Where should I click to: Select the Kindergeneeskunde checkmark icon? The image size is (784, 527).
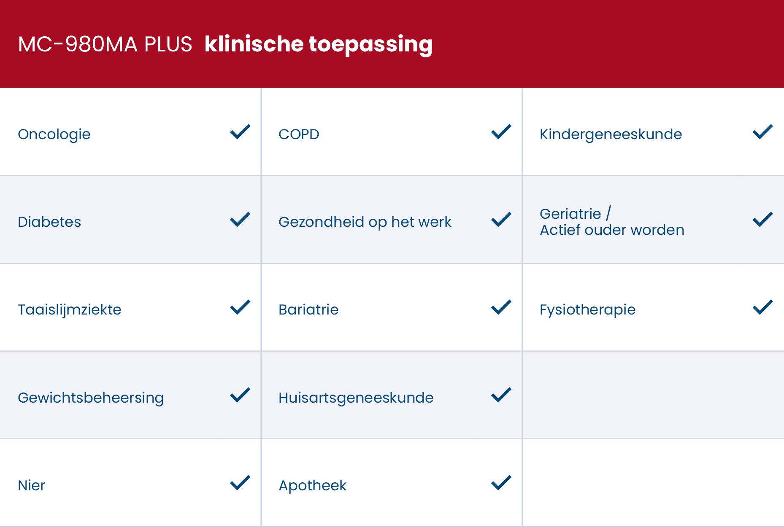(x=762, y=132)
